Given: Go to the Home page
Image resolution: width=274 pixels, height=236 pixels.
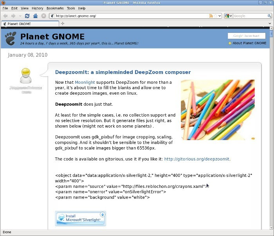Looking at the screenshot, I should (x=36, y=16).
